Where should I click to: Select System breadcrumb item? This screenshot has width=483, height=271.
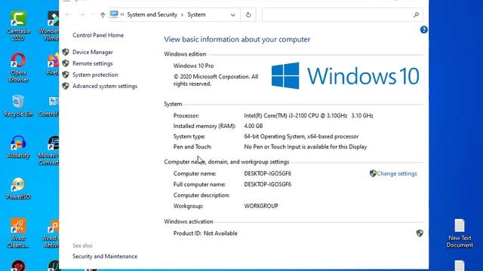point(196,15)
